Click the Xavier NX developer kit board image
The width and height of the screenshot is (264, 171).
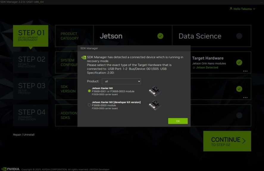click(x=154, y=105)
